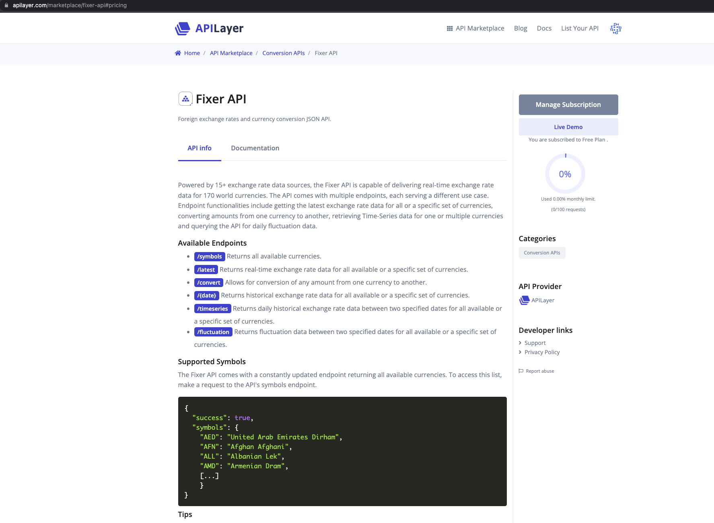This screenshot has height=523, width=714.
Task: Click the 0% usage progress circle
Action: (x=565, y=174)
